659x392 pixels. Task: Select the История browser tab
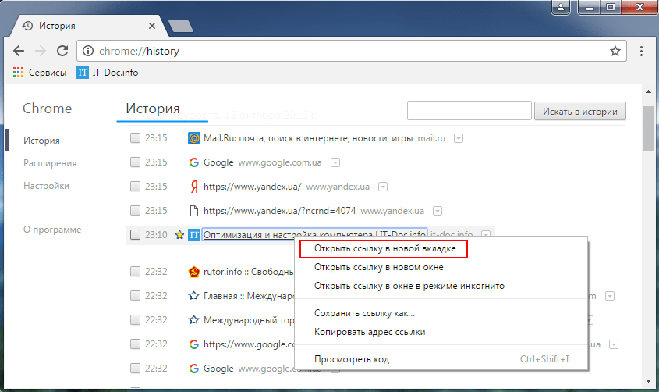(88, 26)
